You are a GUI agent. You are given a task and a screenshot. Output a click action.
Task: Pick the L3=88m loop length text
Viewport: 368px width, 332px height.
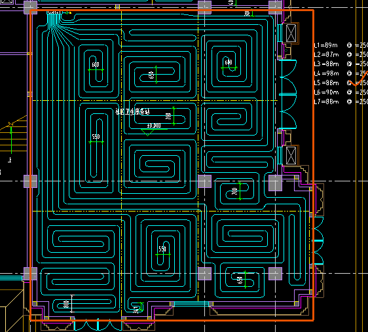pos(326,64)
